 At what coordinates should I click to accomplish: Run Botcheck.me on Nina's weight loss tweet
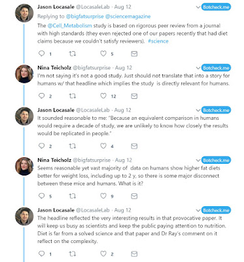216,160
